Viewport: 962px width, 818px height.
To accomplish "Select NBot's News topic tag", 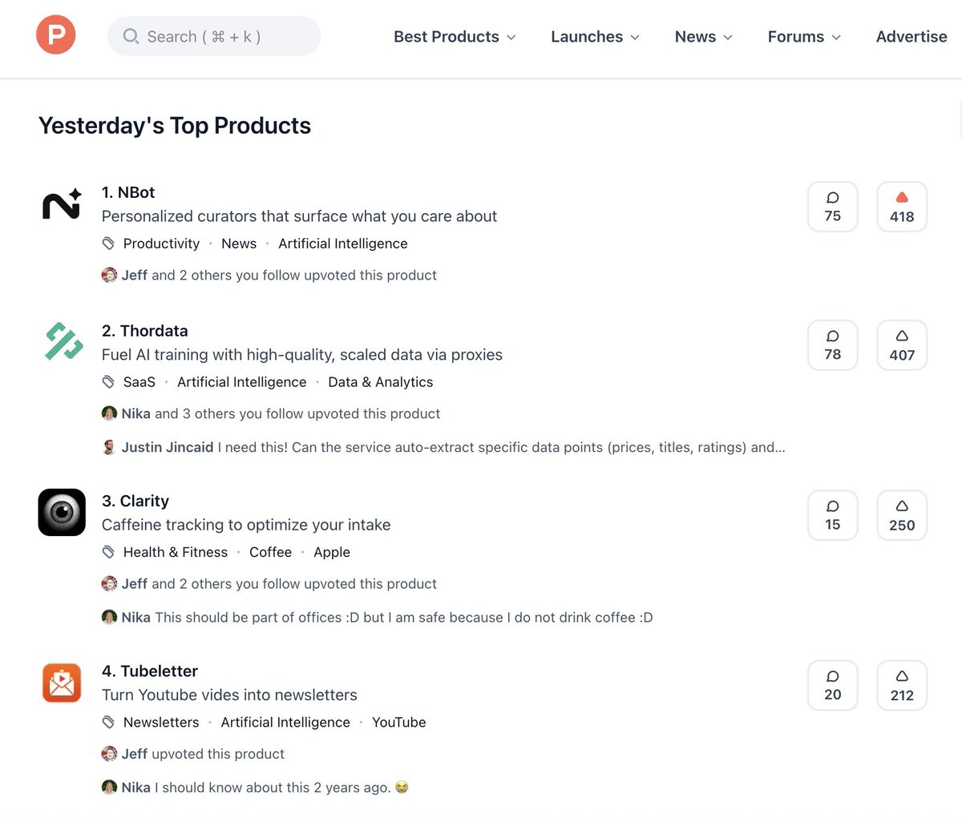I will tap(239, 244).
